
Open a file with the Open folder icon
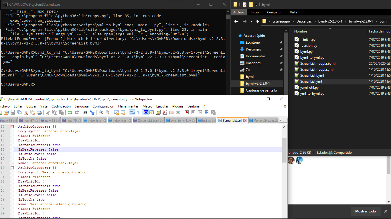6,112
